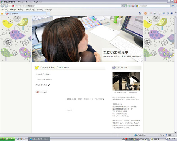This screenshot has height=141, width=177.
Task: Open the お気に入り menu
Action: (x=30, y=10)
